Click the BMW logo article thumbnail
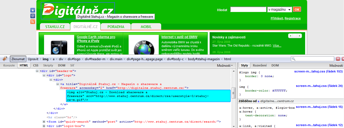The width and height of the screenshot is (344, 128). coord(144,45)
